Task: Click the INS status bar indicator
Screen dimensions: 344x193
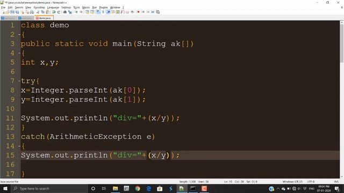Action: tap(336, 182)
